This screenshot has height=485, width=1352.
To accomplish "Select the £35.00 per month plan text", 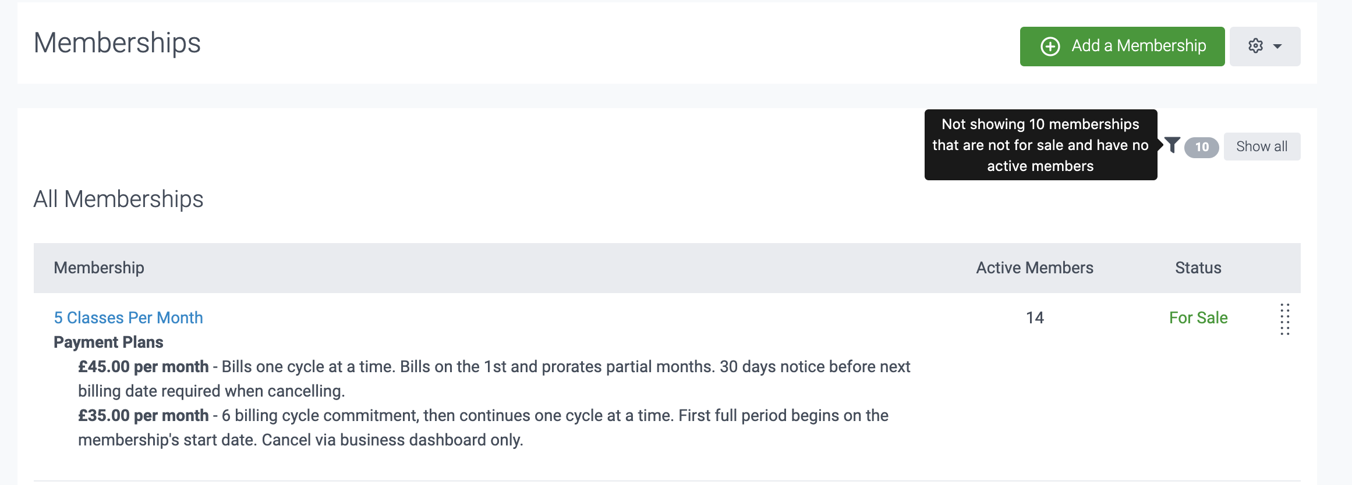I will pyautogui.click(x=143, y=415).
